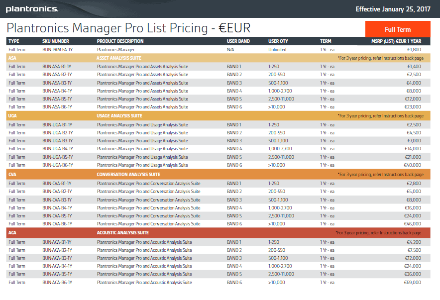Click the 'Unlimited' user quantity cell

tap(277, 50)
